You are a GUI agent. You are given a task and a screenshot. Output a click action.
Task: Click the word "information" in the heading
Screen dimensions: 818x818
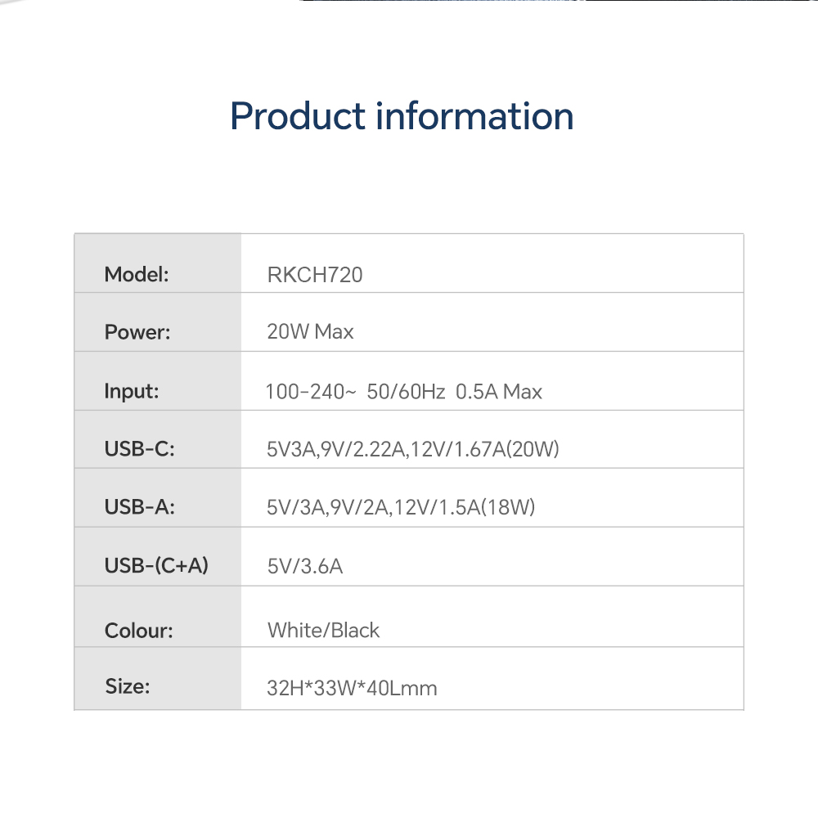tap(474, 116)
